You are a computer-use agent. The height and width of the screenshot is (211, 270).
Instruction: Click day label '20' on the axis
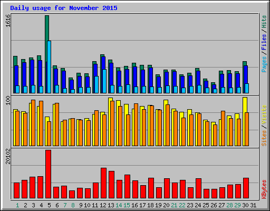tap(166, 205)
